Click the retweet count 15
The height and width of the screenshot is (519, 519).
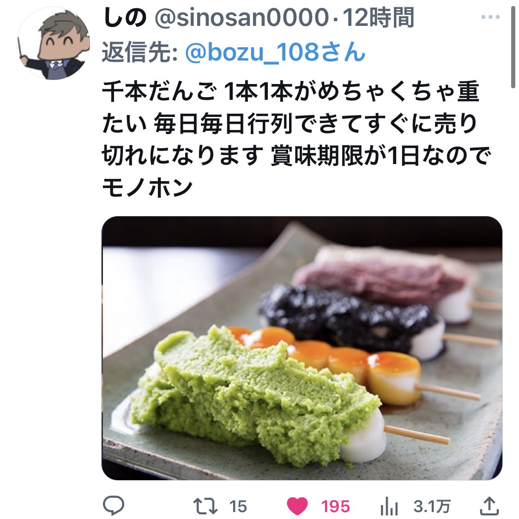click(238, 507)
